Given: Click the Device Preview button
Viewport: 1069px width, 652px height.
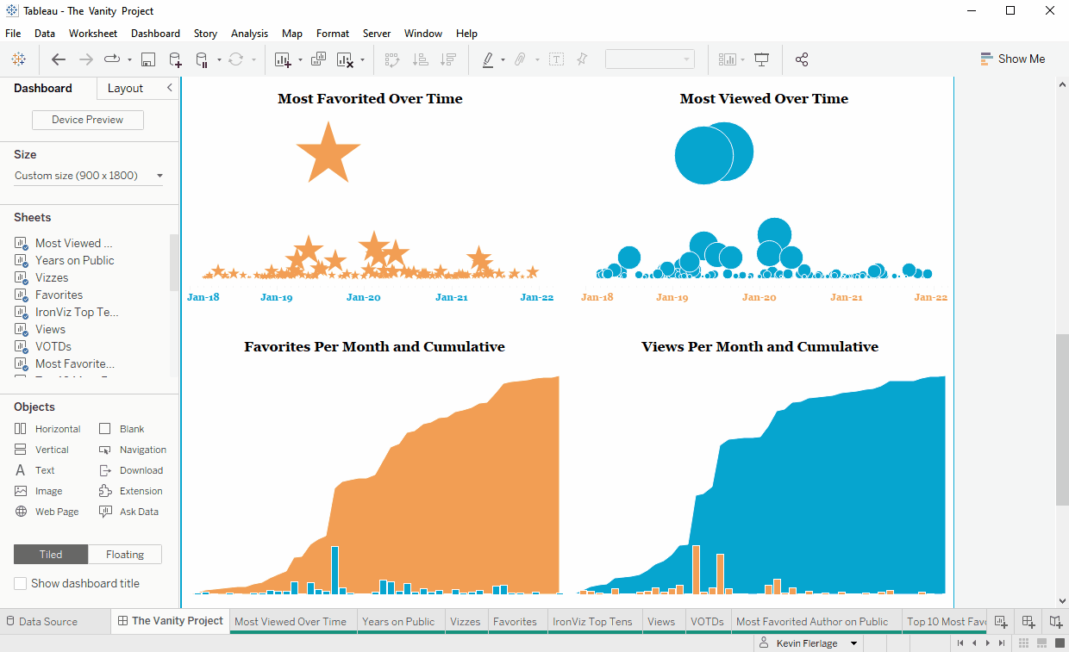Looking at the screenshot, I should pyautogui.click(x=87, y=120).
